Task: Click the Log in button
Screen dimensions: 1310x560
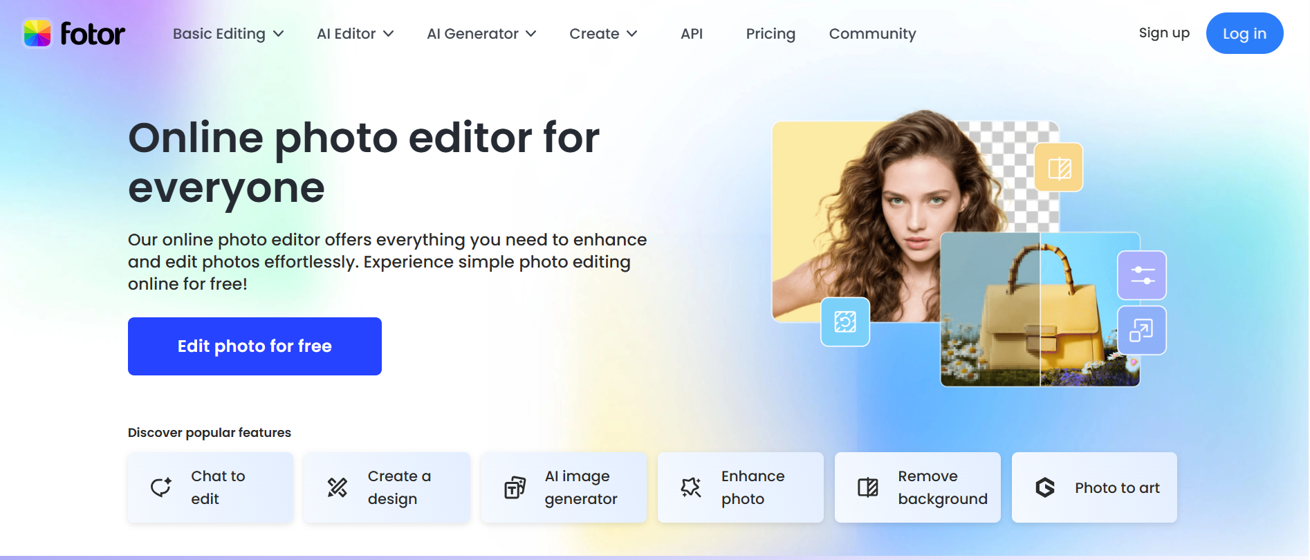Action: pyautogui.click(x=1244, y=33)
